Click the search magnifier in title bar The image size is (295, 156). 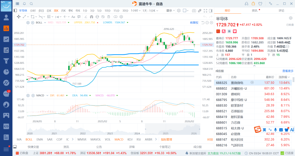pos(31,4)
